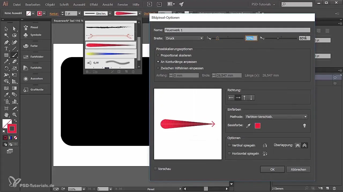The image size is (343, 192).
Task: Select the Artboard tool
Action: tap(6, 108)
